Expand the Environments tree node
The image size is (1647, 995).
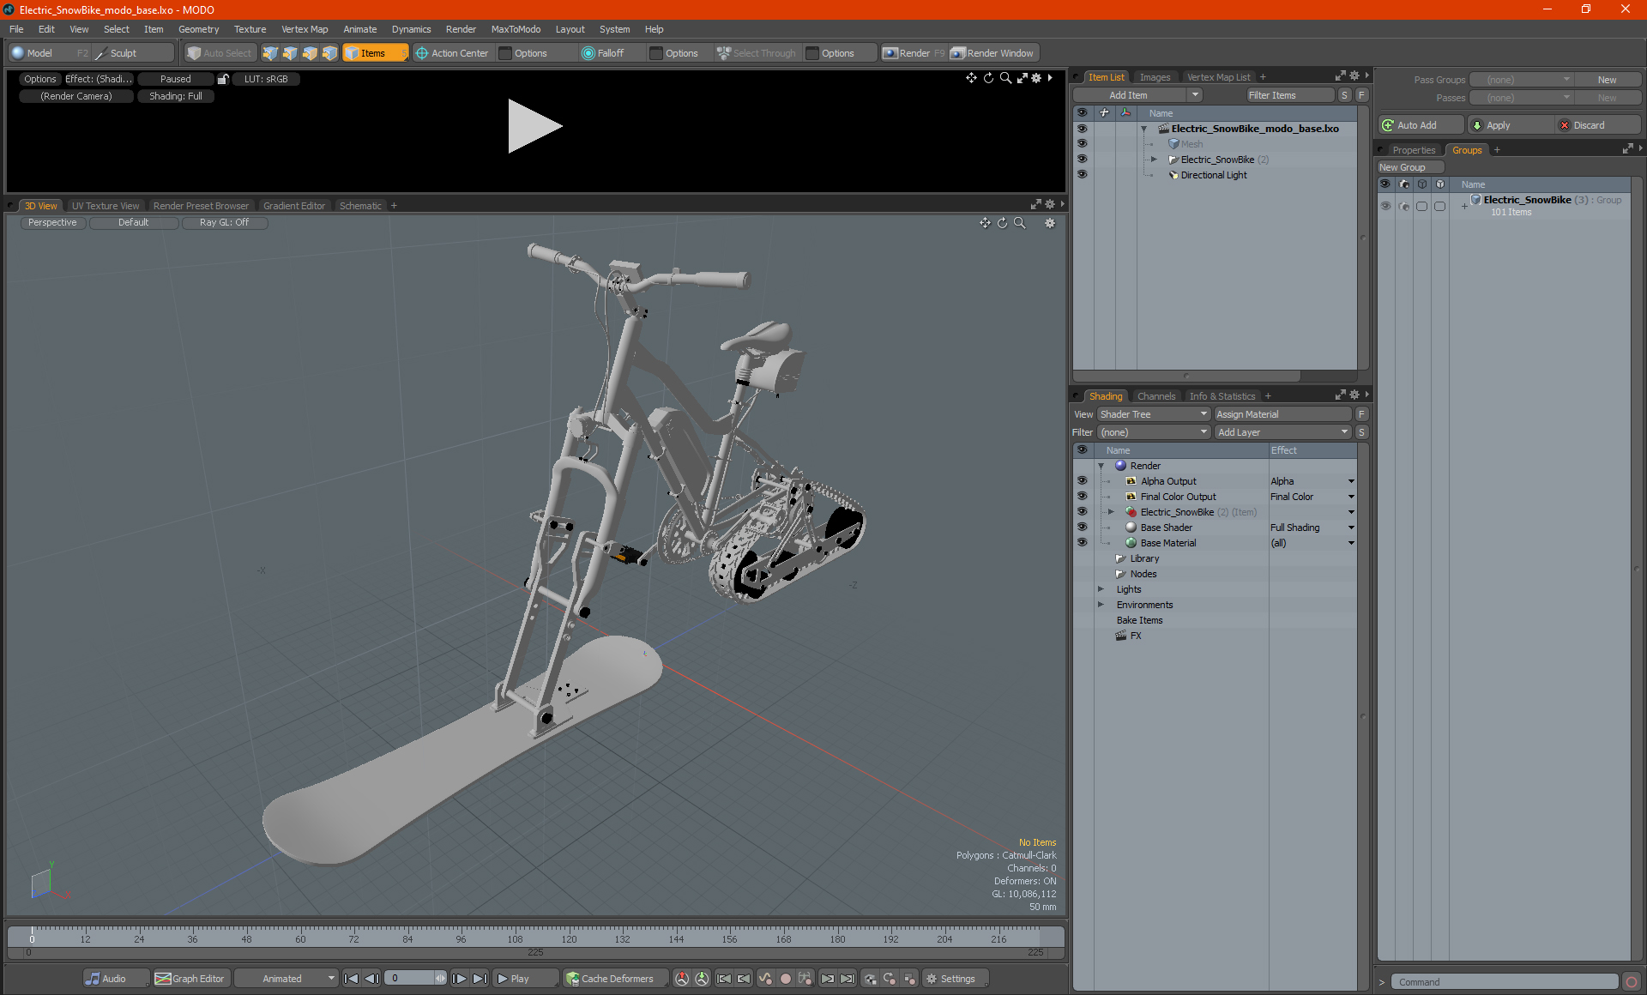1101,605
